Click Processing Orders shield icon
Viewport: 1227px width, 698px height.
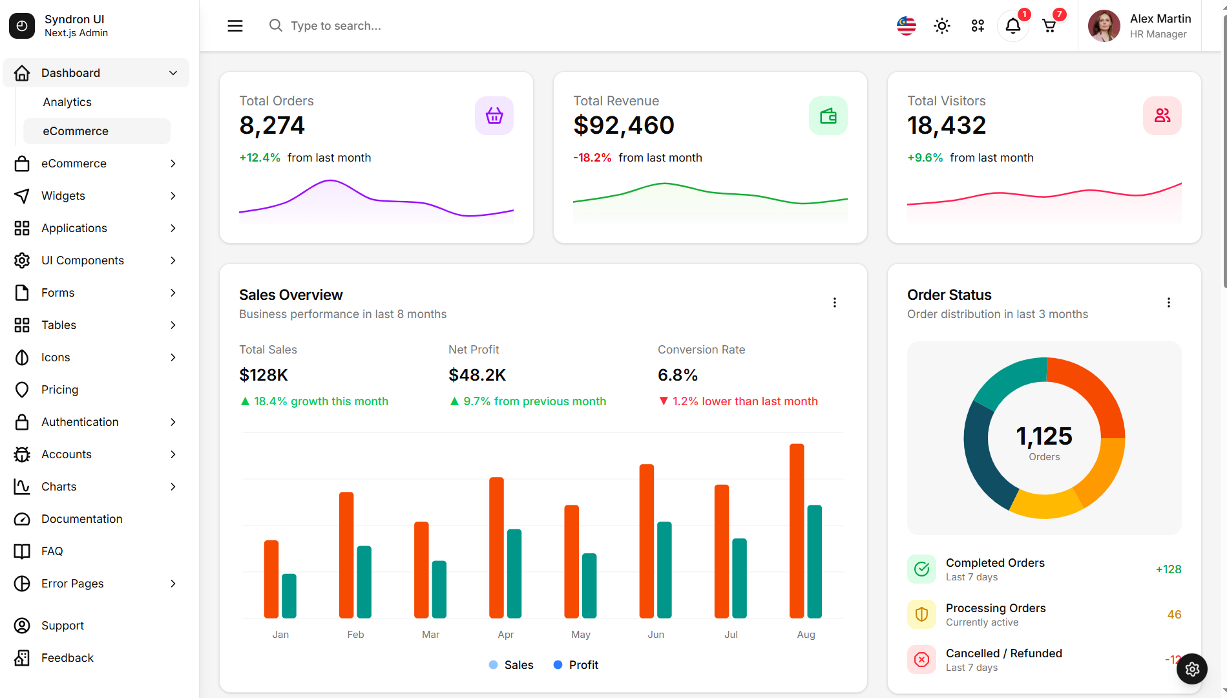[921, 615]
